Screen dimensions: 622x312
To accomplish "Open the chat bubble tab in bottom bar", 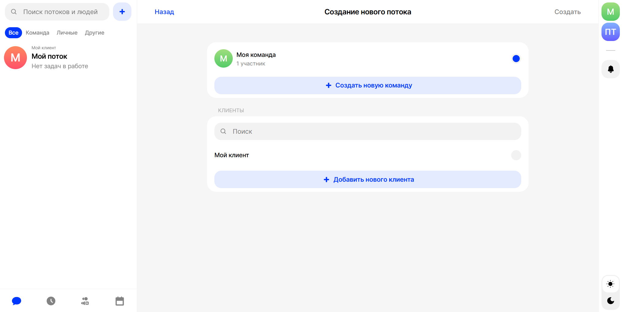I will (x=17, y=301).
